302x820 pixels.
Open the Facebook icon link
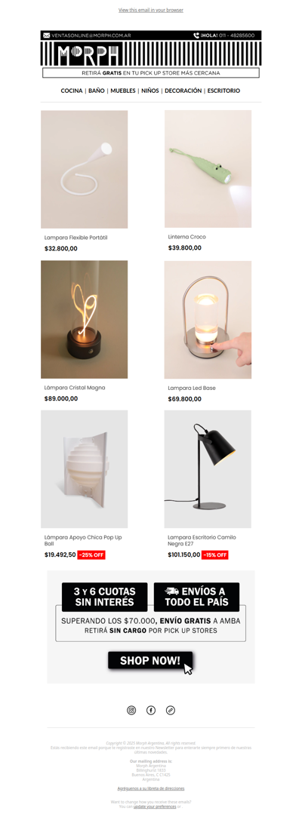pos(151,710)
